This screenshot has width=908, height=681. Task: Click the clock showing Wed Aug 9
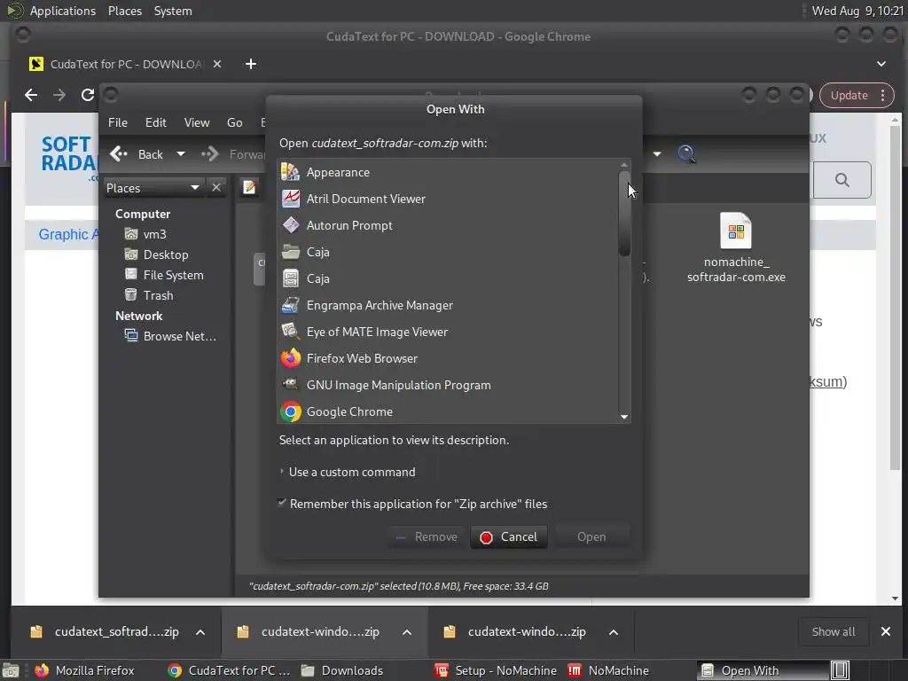click(x=857, y=11)
